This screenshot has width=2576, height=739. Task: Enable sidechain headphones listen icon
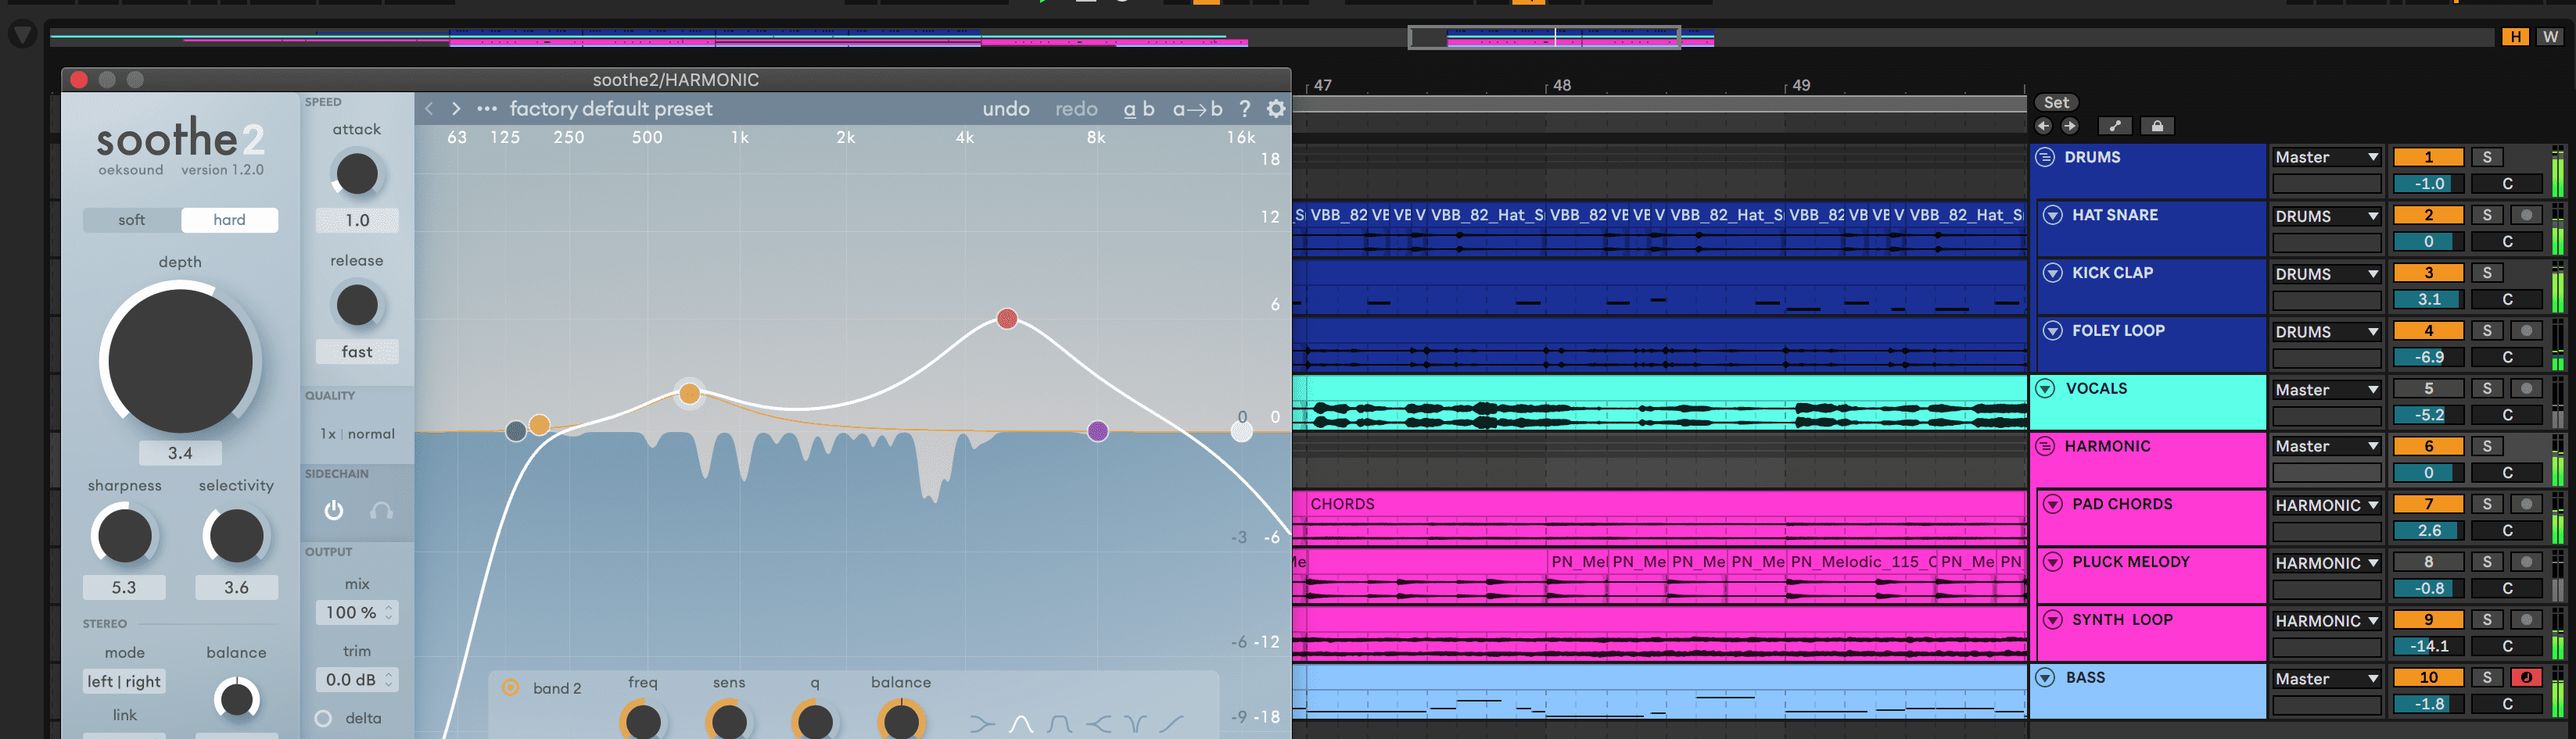click(381, 510)
